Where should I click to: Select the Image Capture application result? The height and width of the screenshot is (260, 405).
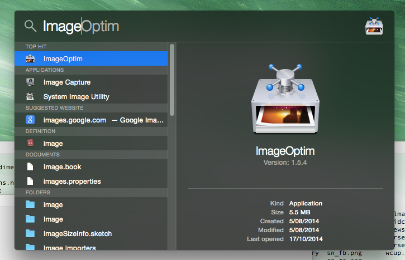pyautogui.click(x=91, y=82)
